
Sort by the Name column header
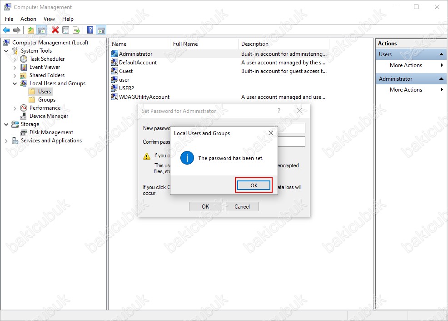point(139,44)
